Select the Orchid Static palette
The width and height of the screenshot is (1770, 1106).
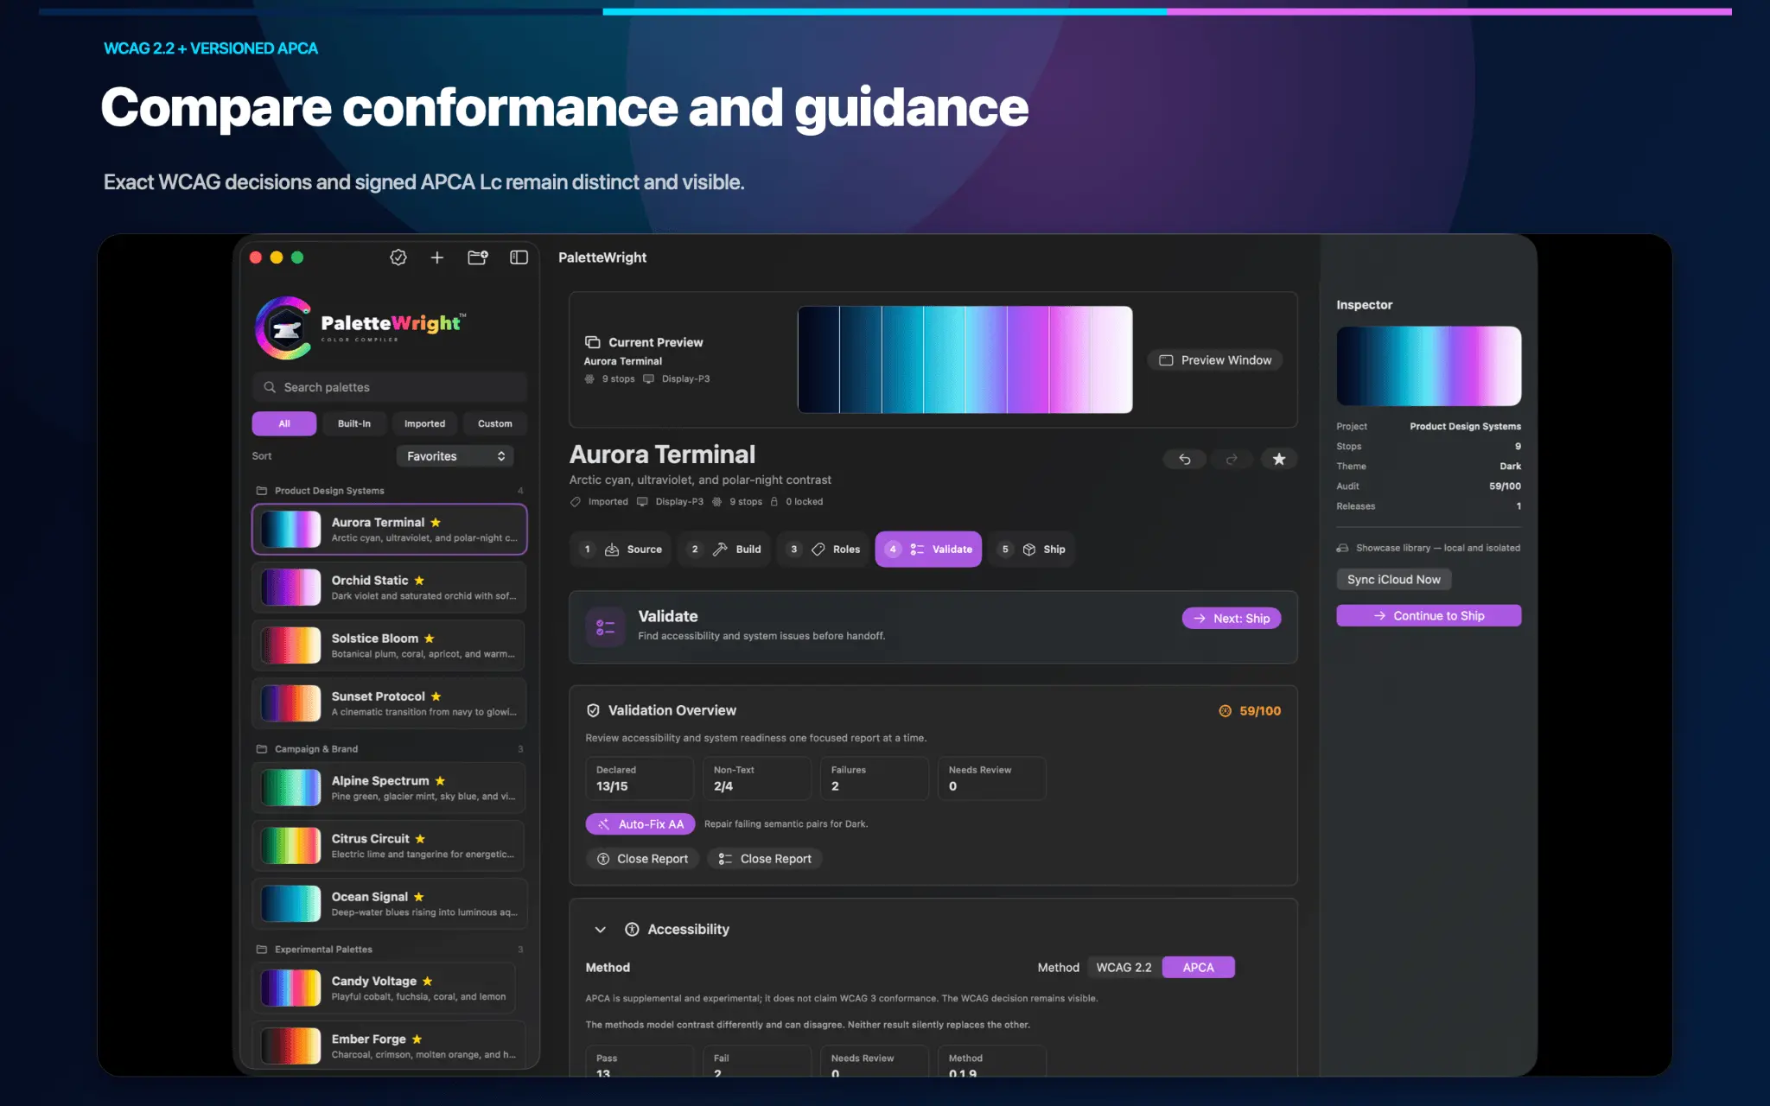click(x=390, y=587)
